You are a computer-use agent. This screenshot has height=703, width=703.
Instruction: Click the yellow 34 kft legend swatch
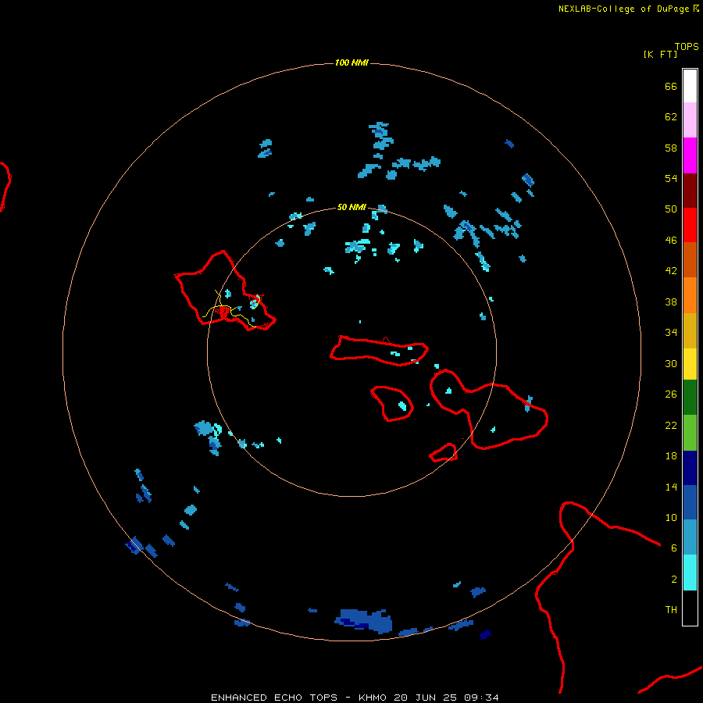point(690,363)
